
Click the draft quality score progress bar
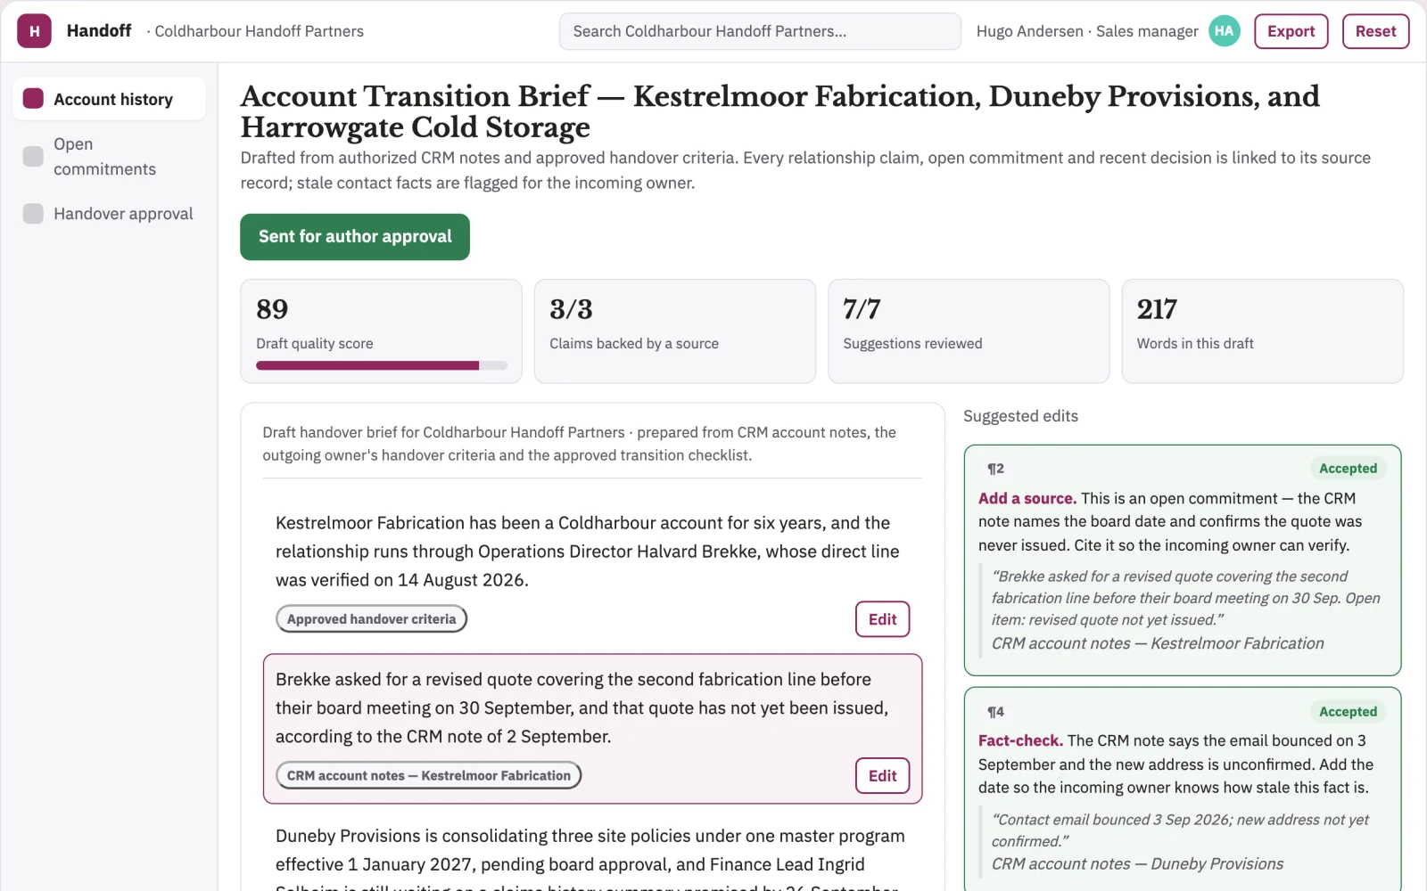[x=381, y=365]
